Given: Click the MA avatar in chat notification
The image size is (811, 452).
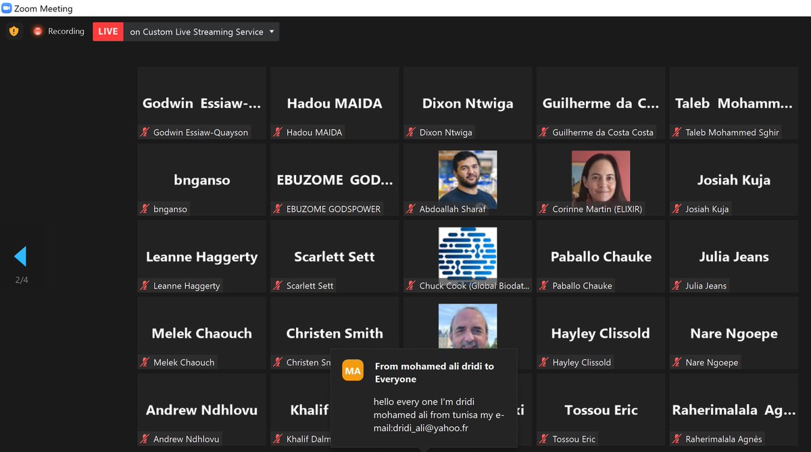Looking at the screenshot, I should tap(353, 370).
